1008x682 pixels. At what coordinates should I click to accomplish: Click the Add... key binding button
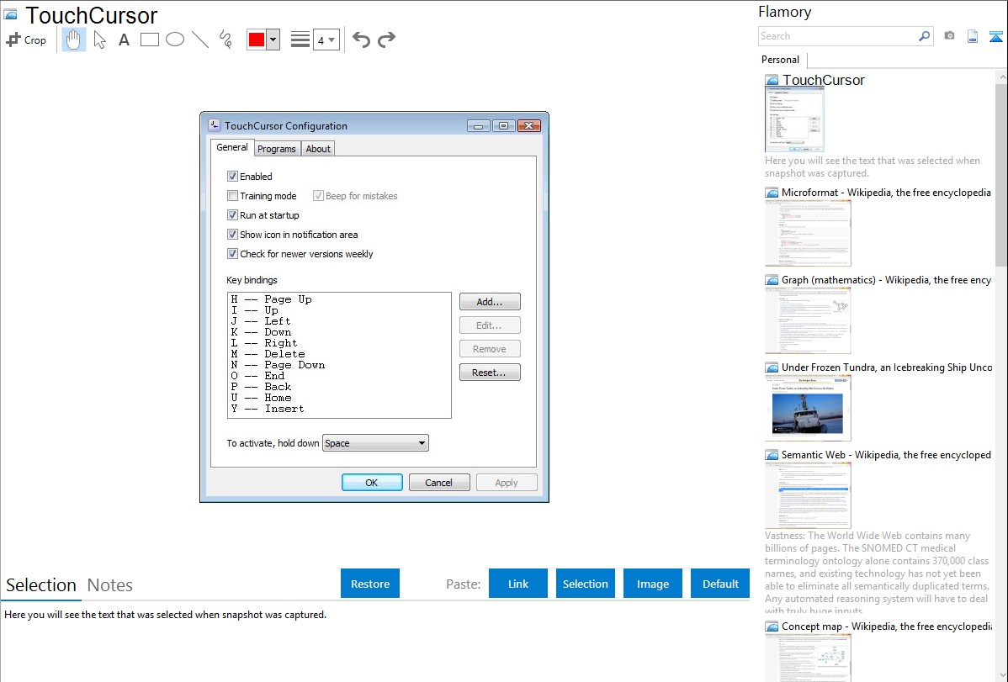point(490,302)
